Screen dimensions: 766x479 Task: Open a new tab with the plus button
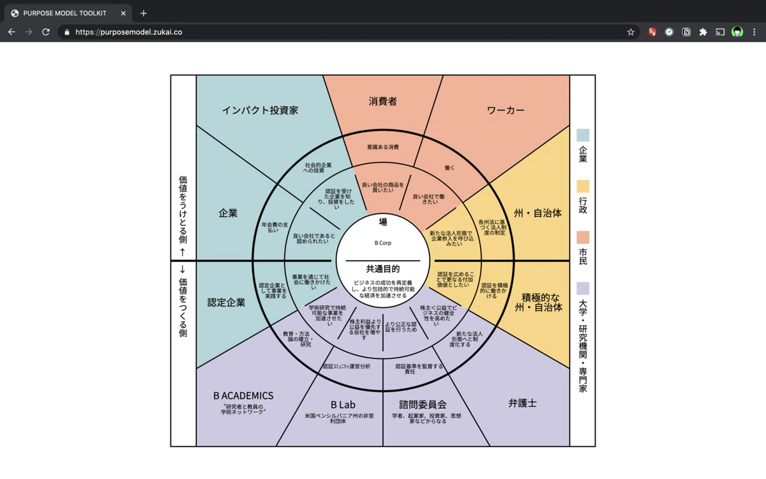(144, 13)
